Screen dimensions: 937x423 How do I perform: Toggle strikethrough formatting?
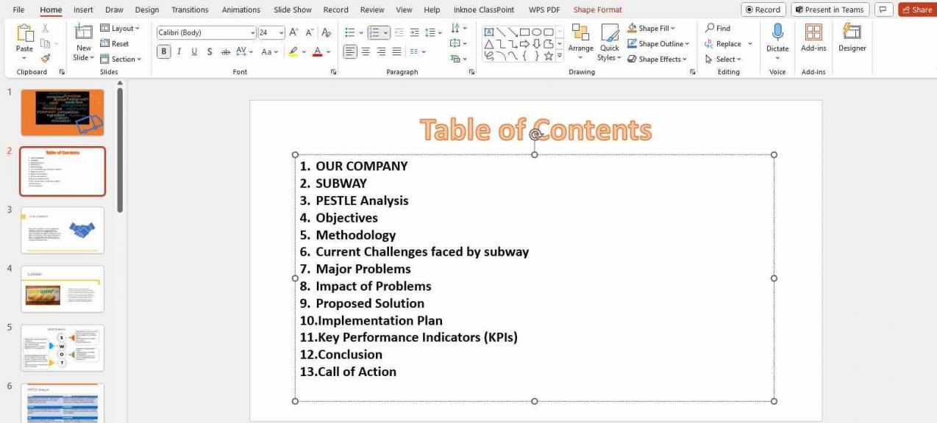[x=225, y=51]
